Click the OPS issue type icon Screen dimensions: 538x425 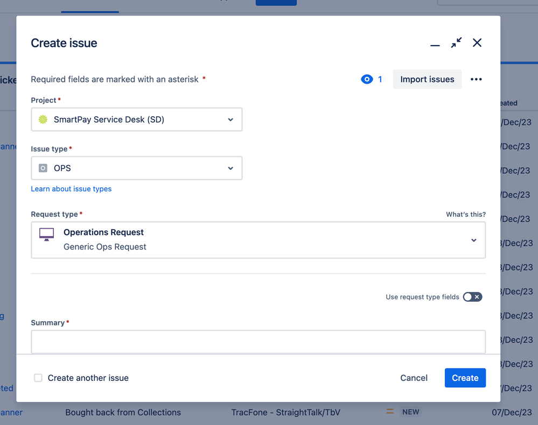(x=43, y=168)
